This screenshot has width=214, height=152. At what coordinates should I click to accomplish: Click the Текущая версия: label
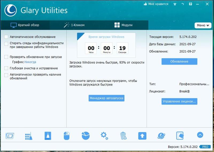point(162,37)
